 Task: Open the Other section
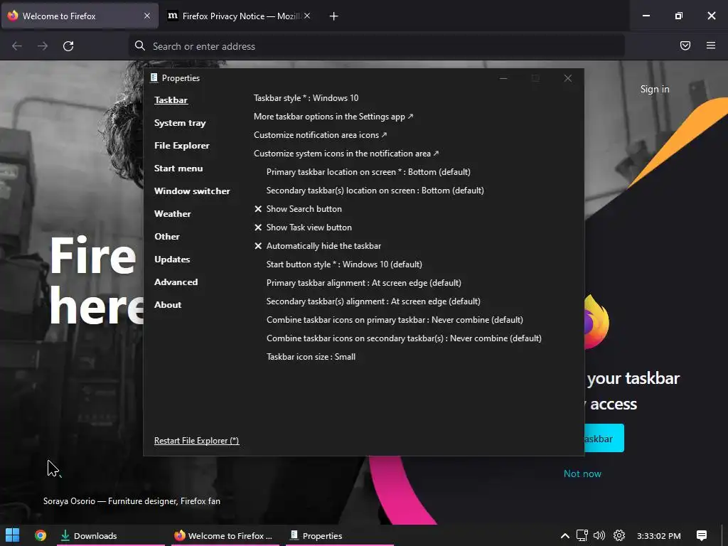(x=167, y=237)
